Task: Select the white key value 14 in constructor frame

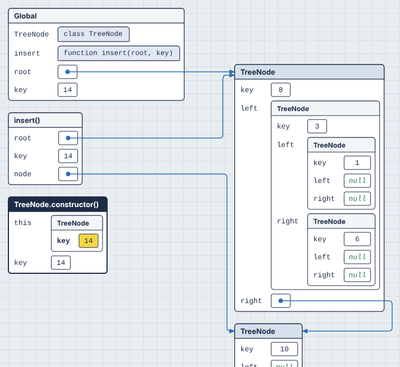Action: pos(61,263)
